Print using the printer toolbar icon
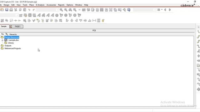The width and height of the screenshot is (200, 112). click(11, 10)
